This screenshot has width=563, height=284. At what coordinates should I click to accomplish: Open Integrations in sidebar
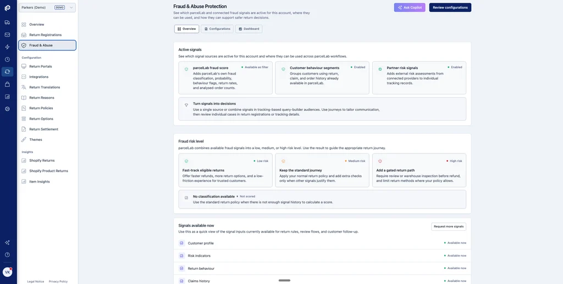pos(47,77)
